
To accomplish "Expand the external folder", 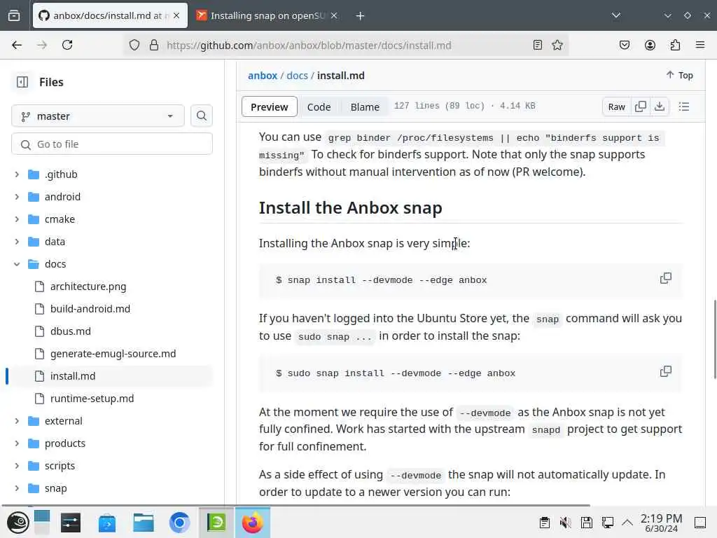I will [17, 421].
